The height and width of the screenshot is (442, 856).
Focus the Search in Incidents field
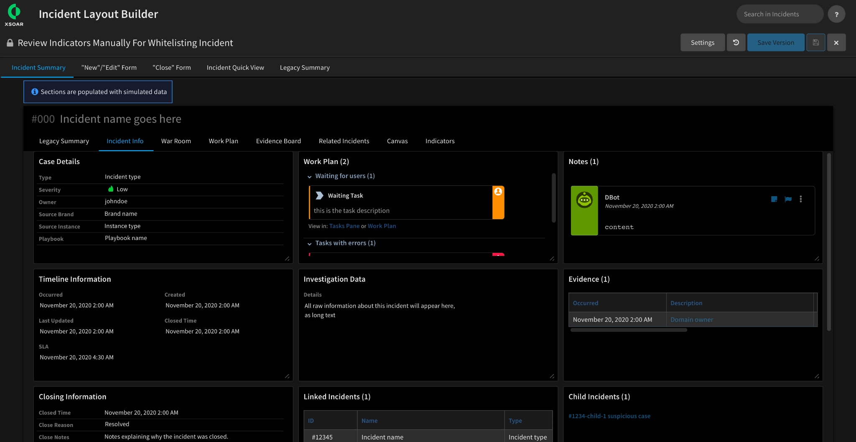click(x=780, y=14)
